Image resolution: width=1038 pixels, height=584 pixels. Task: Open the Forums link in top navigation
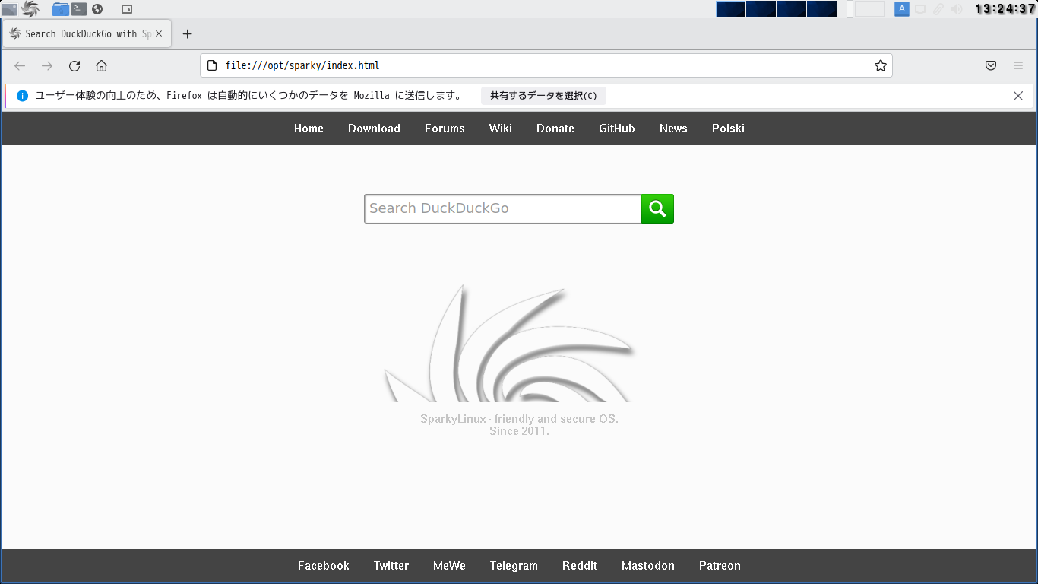445,129
